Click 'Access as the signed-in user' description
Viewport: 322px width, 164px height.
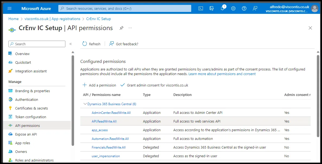tap(195, 156)
